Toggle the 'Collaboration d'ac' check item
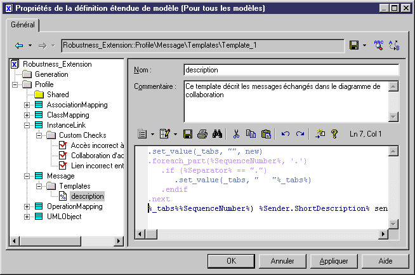Image resolution: width=415 pixels, height=275 pixels. pos(62,156)
